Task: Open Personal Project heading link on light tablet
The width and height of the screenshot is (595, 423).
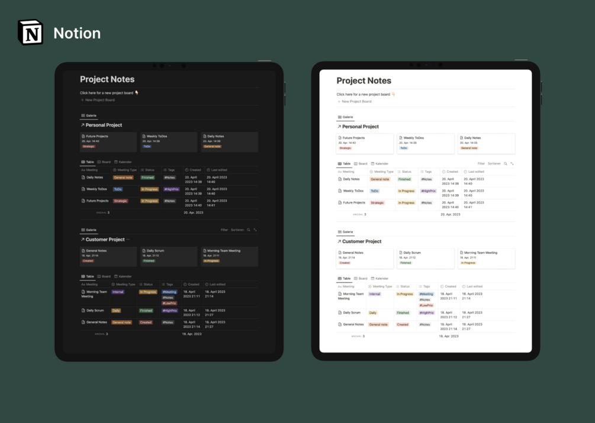Action: click(x=361, y=127)
